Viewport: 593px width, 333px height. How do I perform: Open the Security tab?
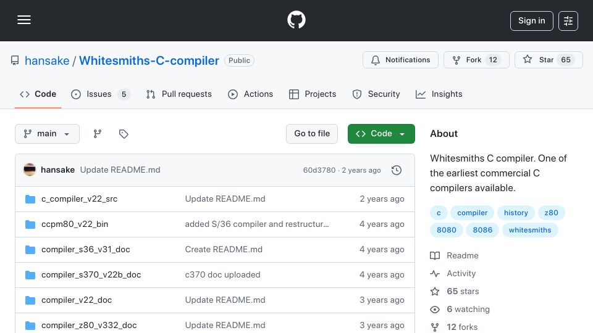pos(376,94)
